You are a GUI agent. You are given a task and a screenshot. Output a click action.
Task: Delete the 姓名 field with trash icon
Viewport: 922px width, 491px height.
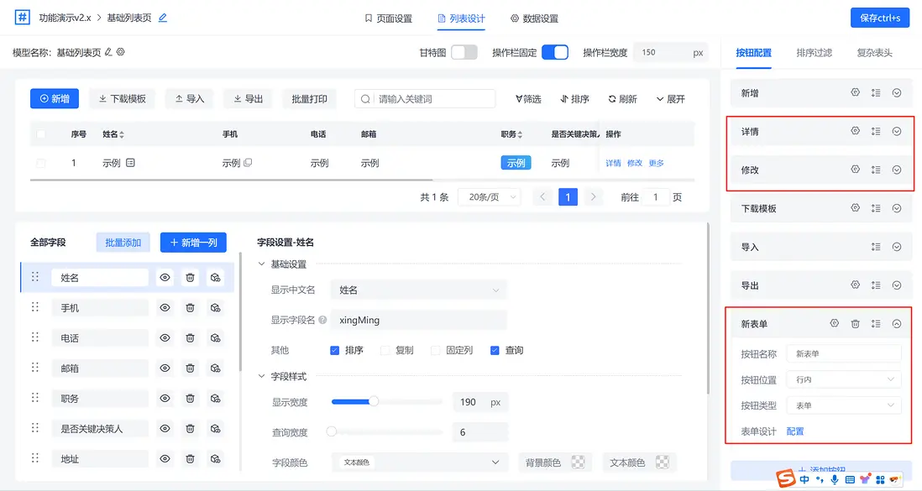pos(190,278)
